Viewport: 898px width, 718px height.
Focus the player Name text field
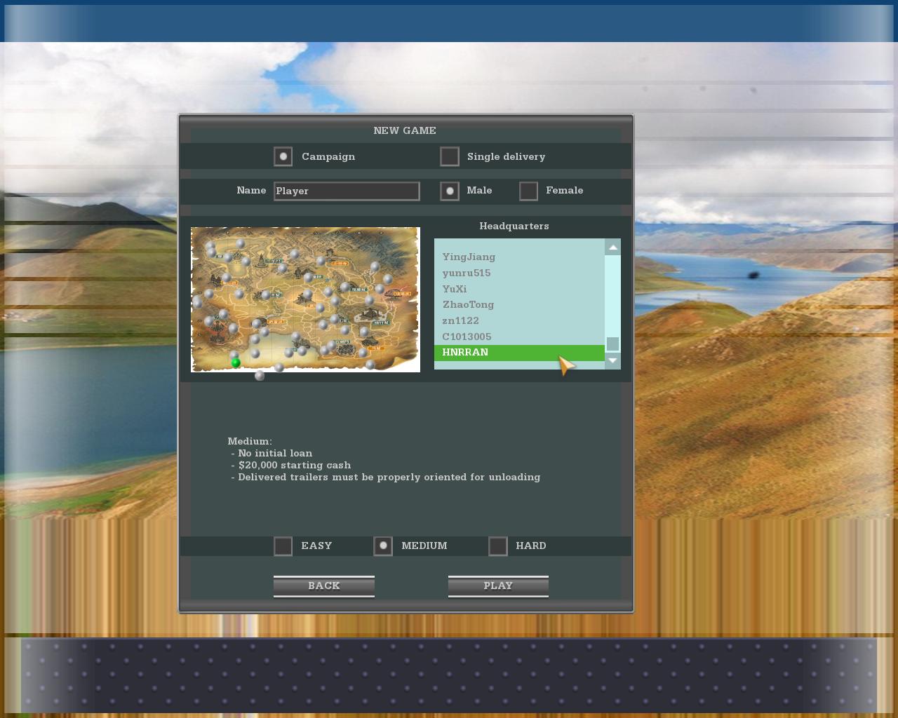[347, 191]
